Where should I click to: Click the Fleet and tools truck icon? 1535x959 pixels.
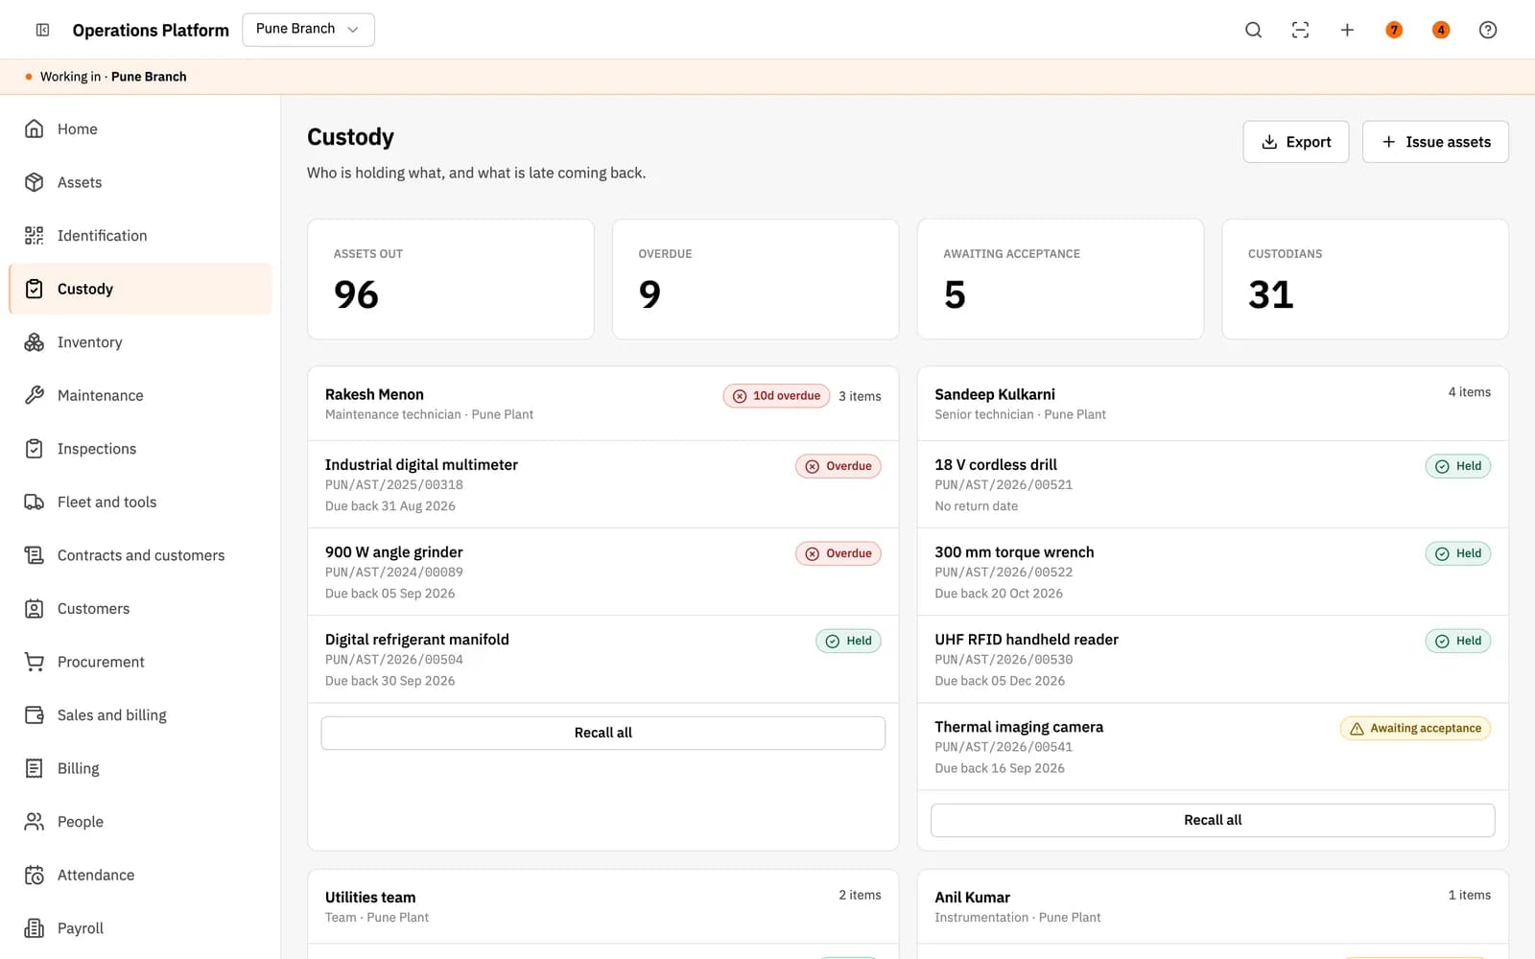35,502
